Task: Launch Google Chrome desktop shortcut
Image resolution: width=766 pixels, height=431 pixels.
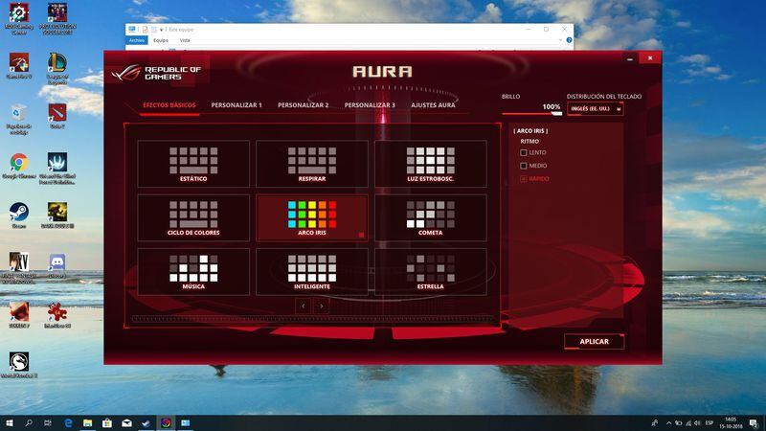Action: point(19,166)
